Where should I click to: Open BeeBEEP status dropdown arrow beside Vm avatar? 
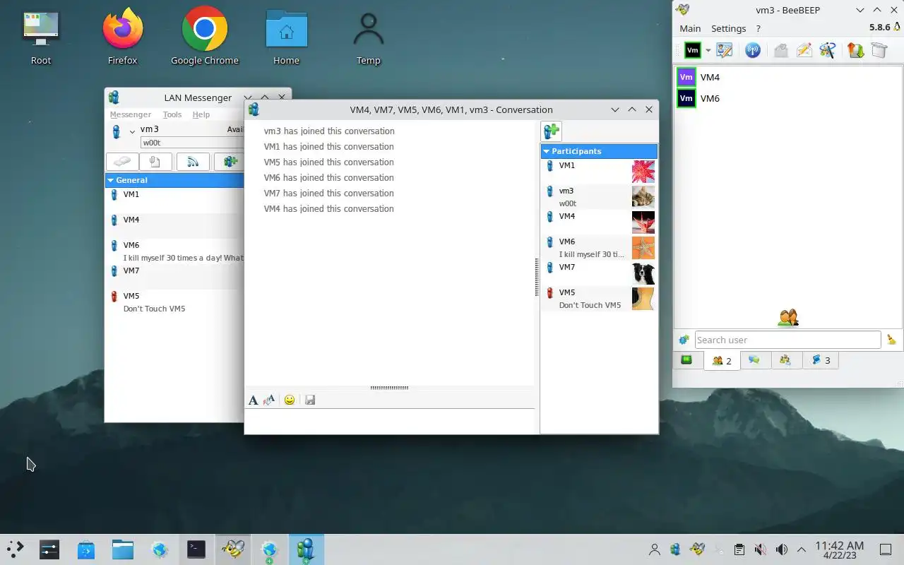708,50
